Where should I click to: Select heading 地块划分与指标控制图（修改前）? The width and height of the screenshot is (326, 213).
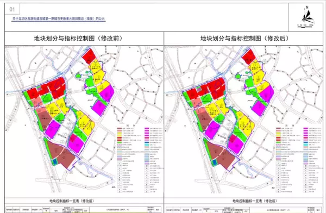click(78, 38)
